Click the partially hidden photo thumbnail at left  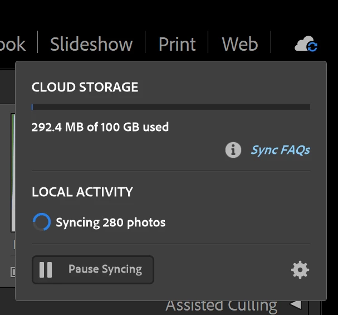point(13,173)
